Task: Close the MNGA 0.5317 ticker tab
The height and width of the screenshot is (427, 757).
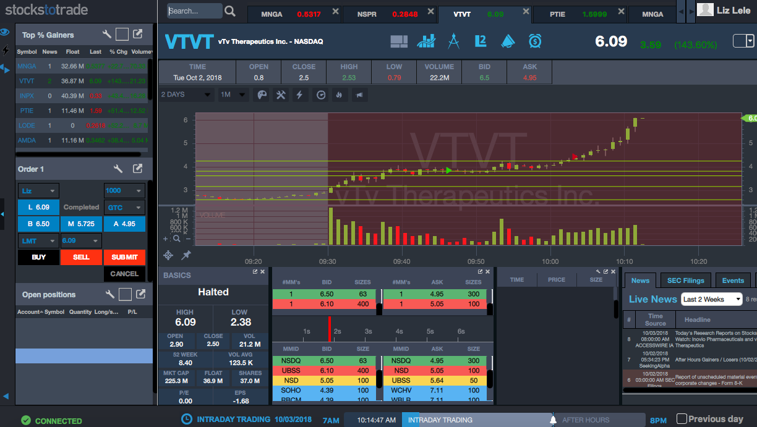Action: pyautogui.click(x=335, y=12)
